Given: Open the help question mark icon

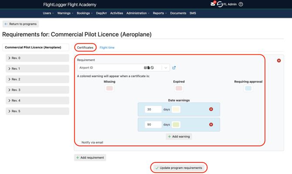Looking at the screenshot, I should coord(241,4).
